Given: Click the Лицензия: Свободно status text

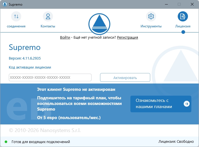Looking at the screenshot, I should click(x=176, y=142).
